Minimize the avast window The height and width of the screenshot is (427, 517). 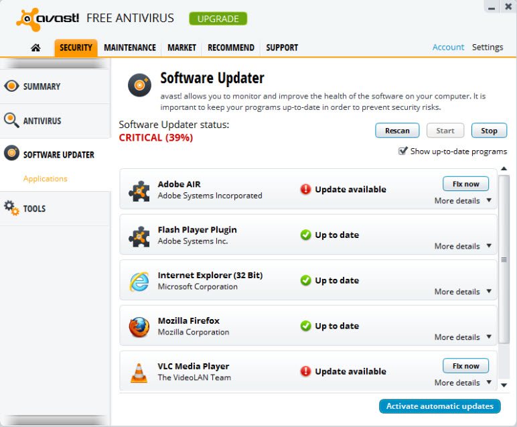click(492, 7)
